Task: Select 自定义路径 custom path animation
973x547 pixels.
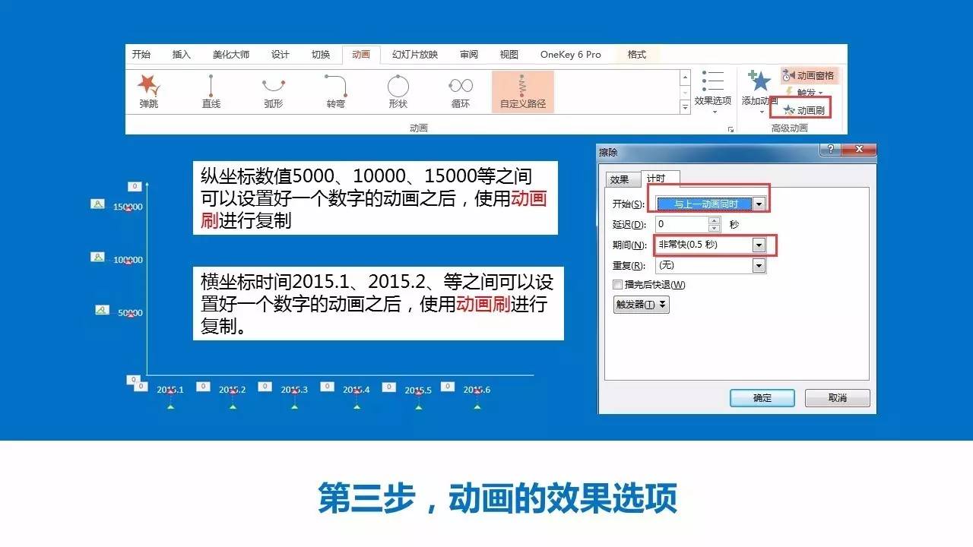Action: click(523, 91)
